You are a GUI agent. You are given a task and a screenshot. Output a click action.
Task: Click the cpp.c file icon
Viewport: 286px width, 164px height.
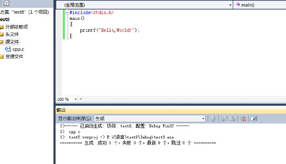tap(8, 49)
